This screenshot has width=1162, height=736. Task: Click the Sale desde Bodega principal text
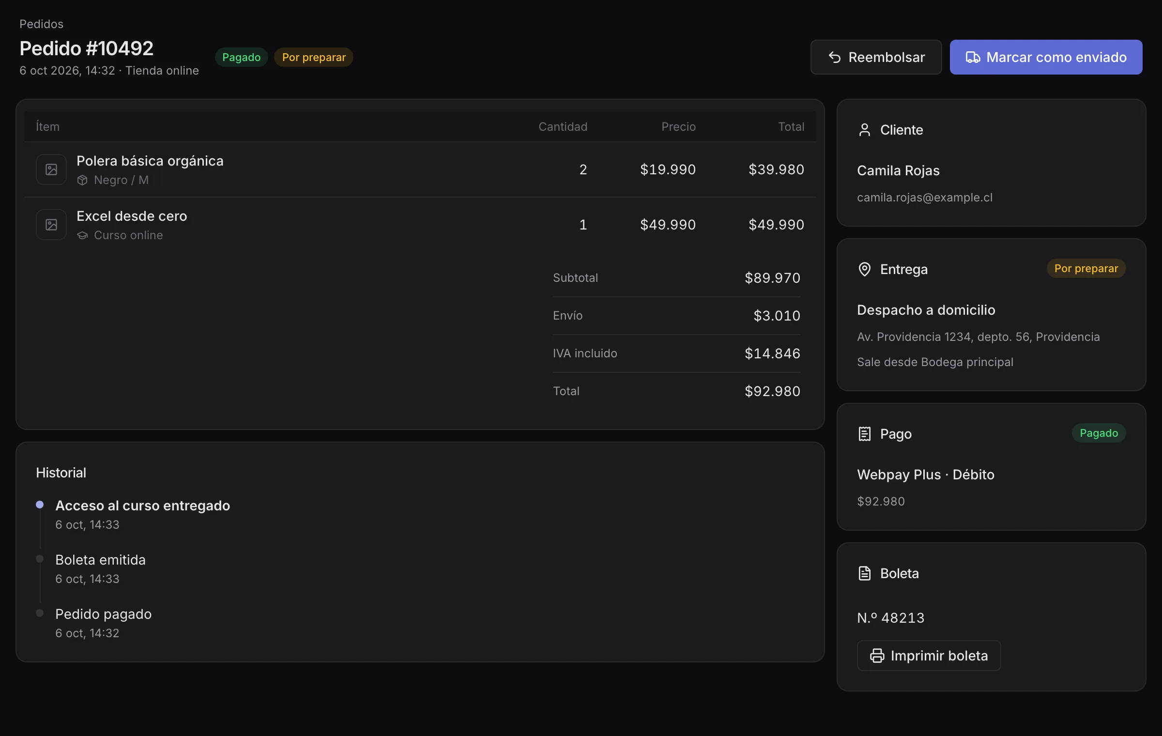(x=935, y=362)
